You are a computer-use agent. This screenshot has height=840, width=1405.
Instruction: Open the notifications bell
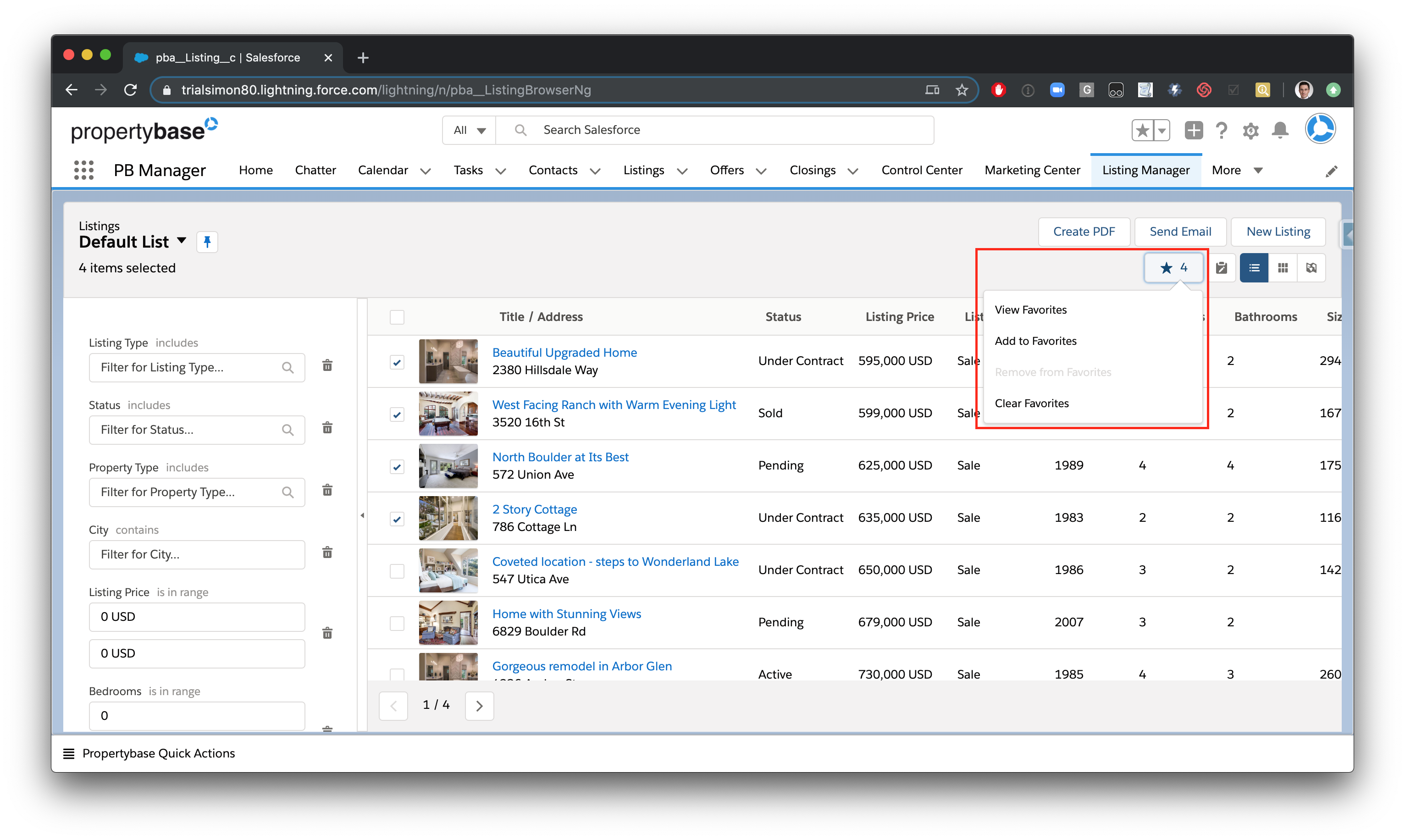click(1280, 130)
